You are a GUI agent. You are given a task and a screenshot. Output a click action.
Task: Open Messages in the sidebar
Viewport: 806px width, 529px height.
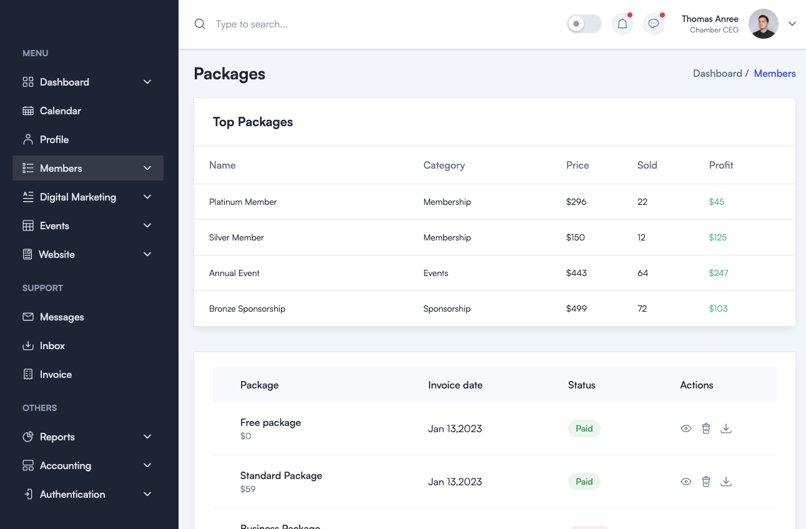[x=61, y=317]
